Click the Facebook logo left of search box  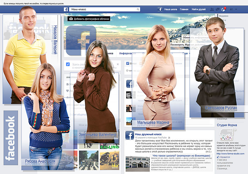point(66,10)
